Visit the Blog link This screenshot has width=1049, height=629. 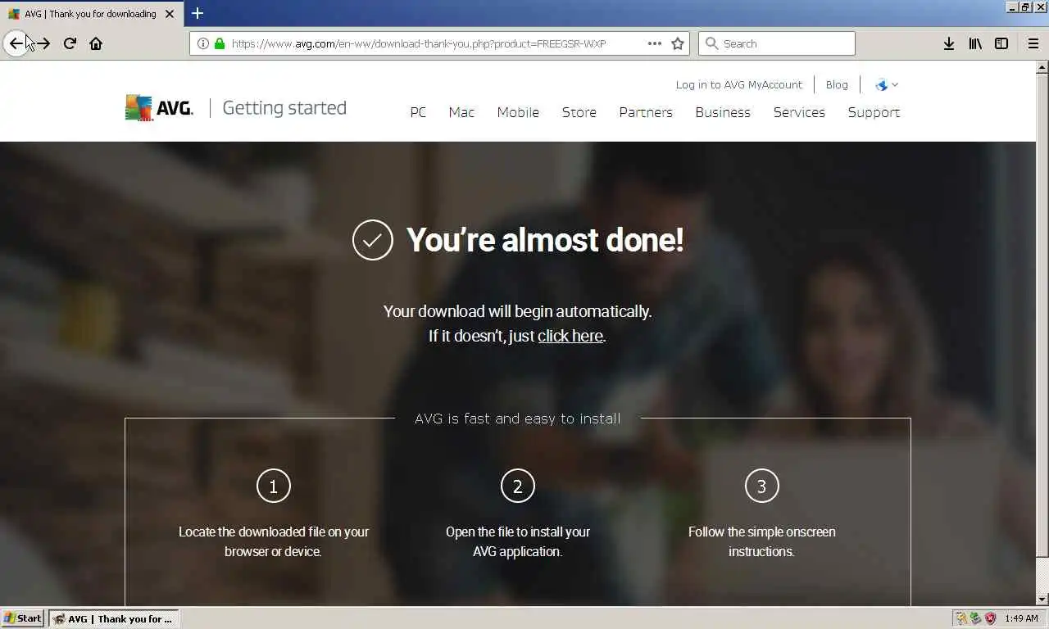pyautogui.click(x=837, y=84)
